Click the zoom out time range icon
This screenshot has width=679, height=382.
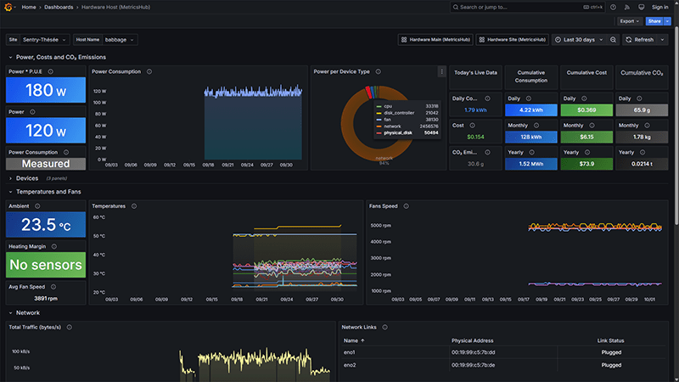click(x=614, y=39)
